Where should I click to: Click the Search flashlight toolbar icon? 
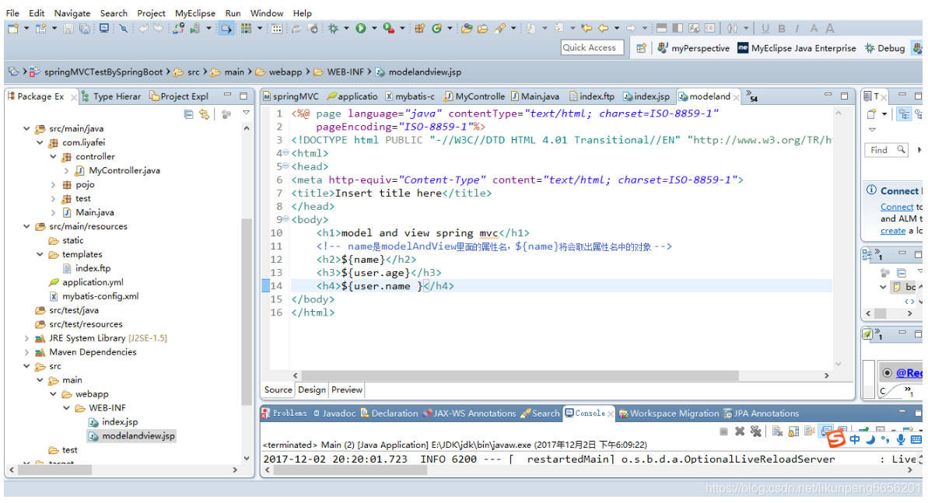point(500,29)
